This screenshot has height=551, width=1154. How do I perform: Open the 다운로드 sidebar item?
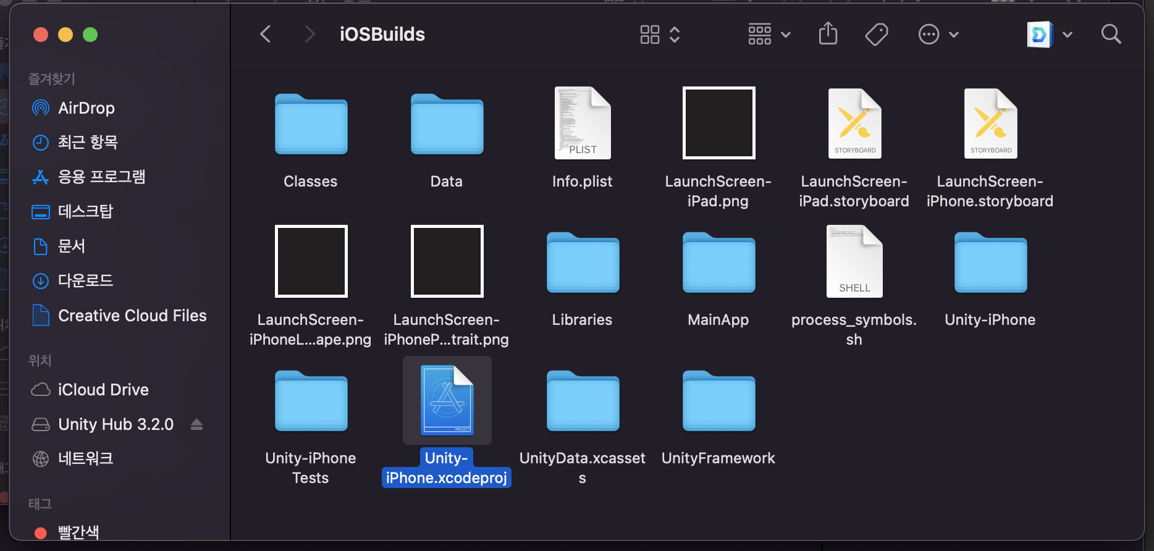72,281
